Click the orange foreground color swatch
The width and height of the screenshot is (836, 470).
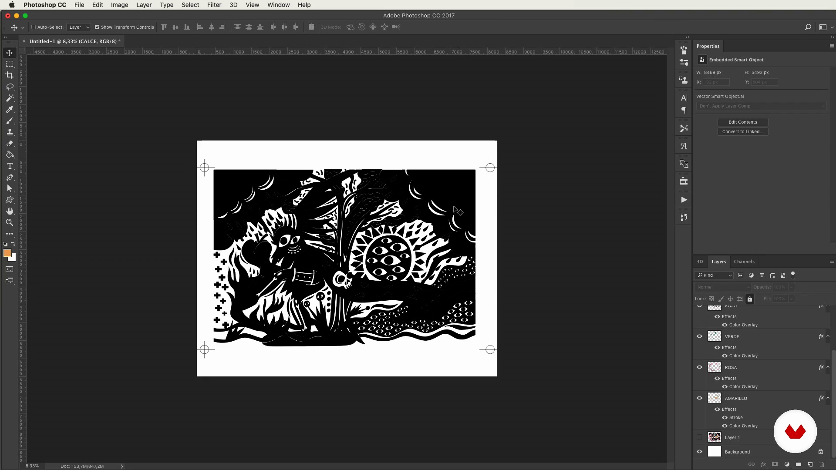click(x=7, y=253)
